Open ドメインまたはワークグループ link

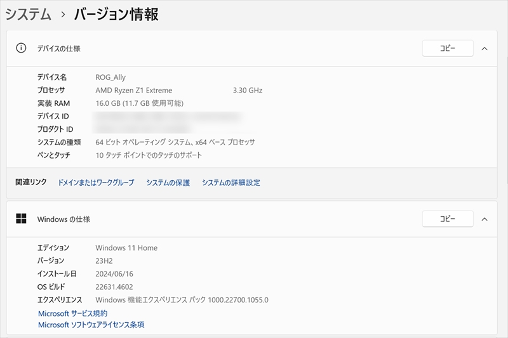click(96, 183)
